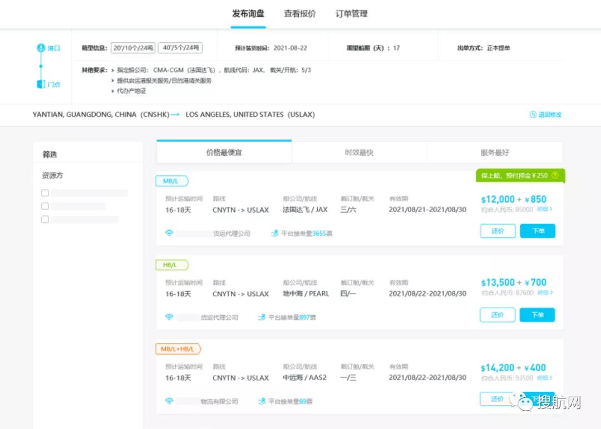Click 下单 on the 法国达飞 quote
601x429 pixels.
[536, 230]
